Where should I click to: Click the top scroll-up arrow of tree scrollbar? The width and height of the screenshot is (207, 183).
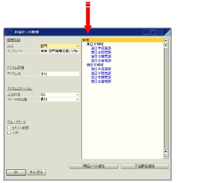tap(166, 40)
